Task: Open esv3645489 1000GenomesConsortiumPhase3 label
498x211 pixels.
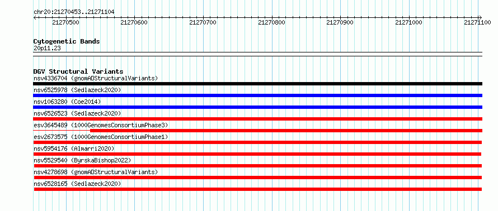Action: (101, 125)
